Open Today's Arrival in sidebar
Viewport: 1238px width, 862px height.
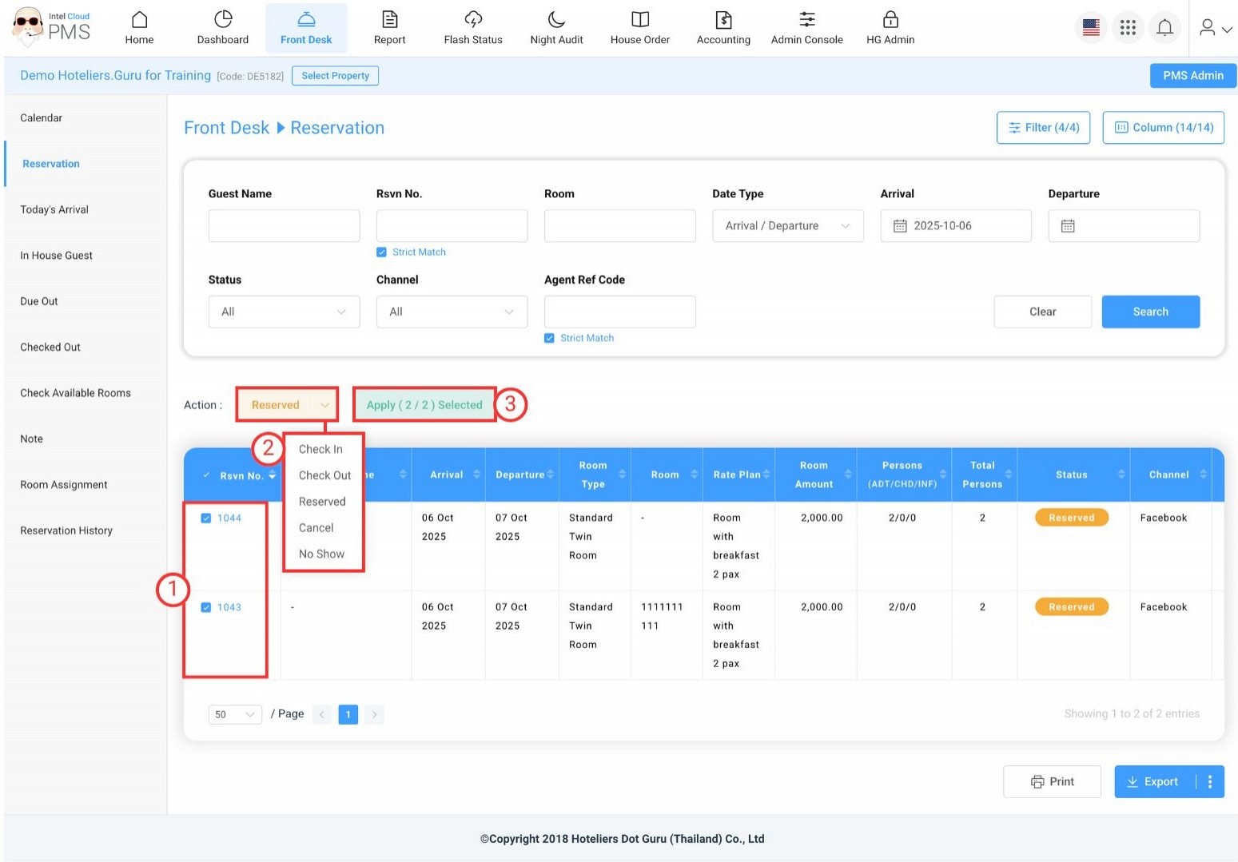pyautogui.click(x=54, y=210)
